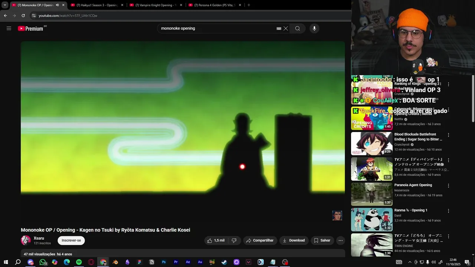Save video with Salvar button
Screen dimensions: 475x267
click(322, 240)
